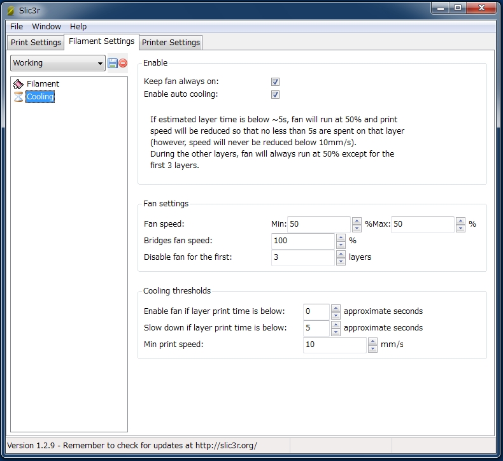
Task: Open the Help menu
Action: (78, 26)
